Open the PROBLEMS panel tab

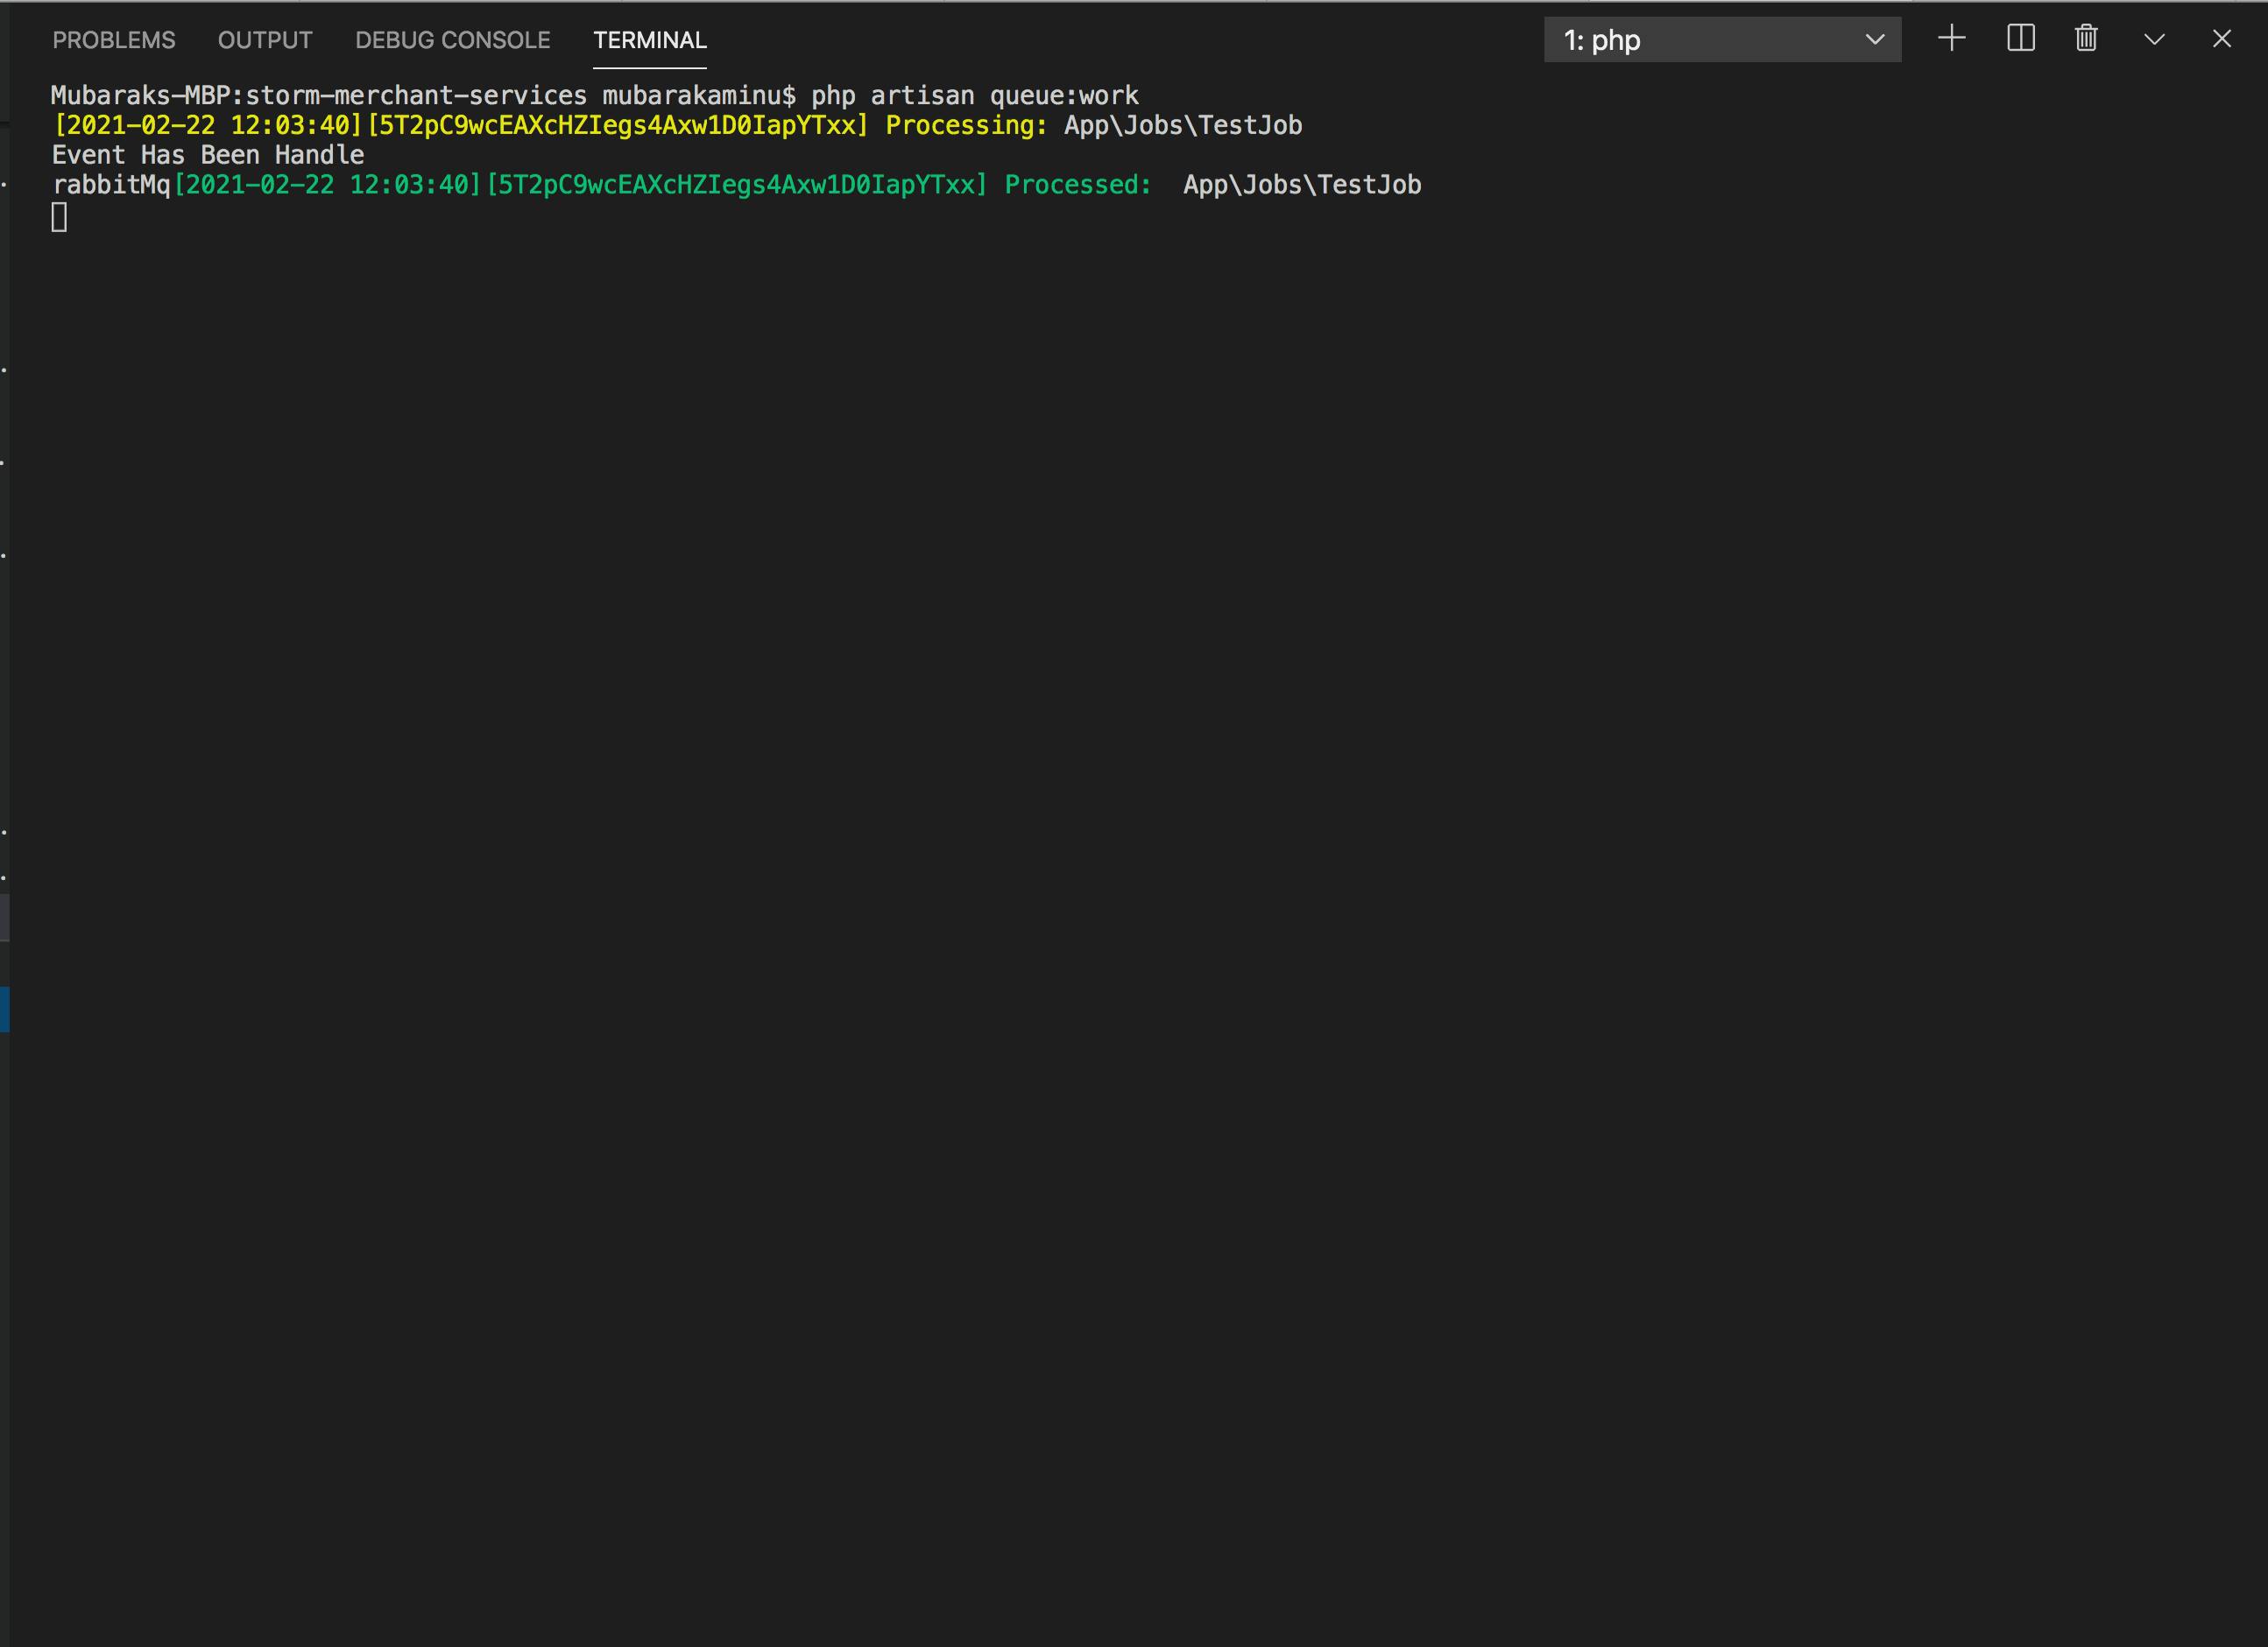114,40
